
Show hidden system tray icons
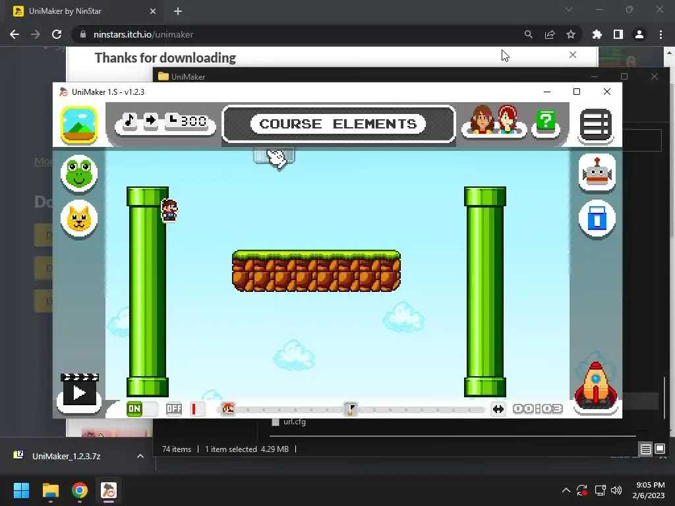point(566,490)
